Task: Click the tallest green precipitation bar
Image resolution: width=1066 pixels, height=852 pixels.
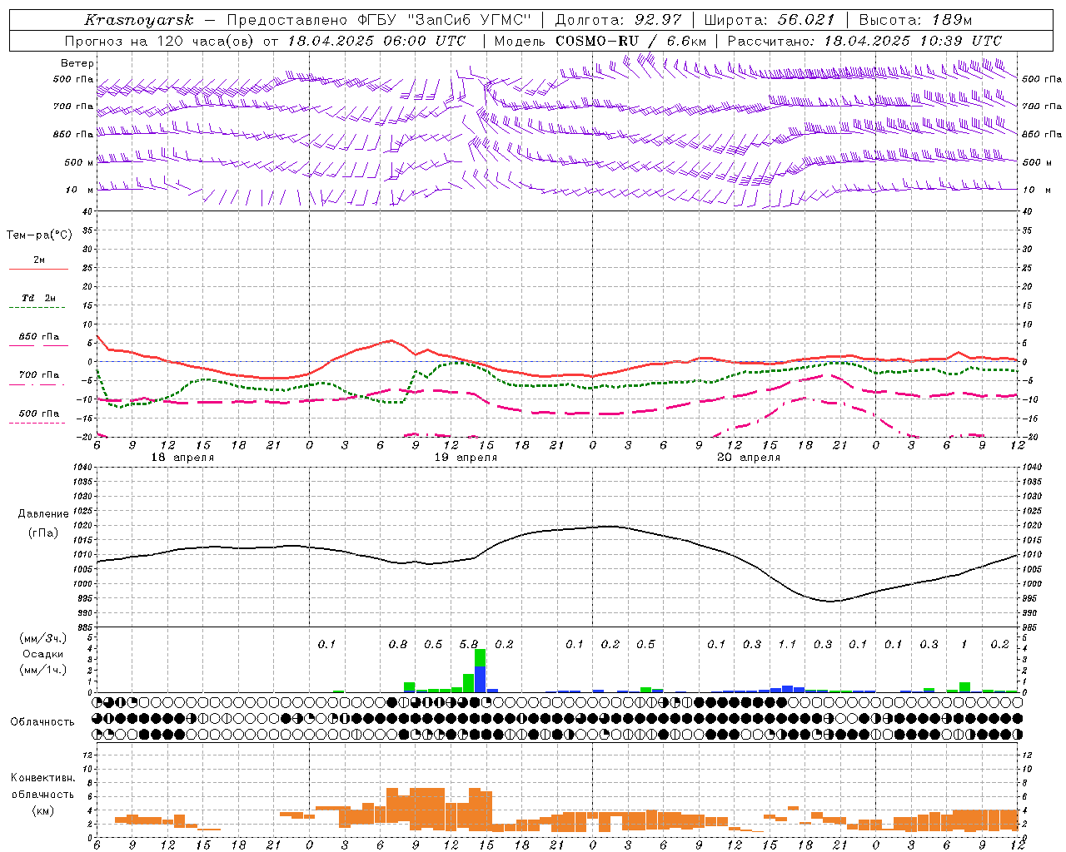Action: pyautogui.click(x=480, y=658)
